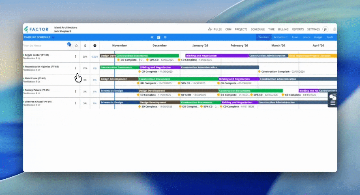Open the hamburger menu below chat icon
This screenshot has width=360, height=195.
[x=333, y=103]
